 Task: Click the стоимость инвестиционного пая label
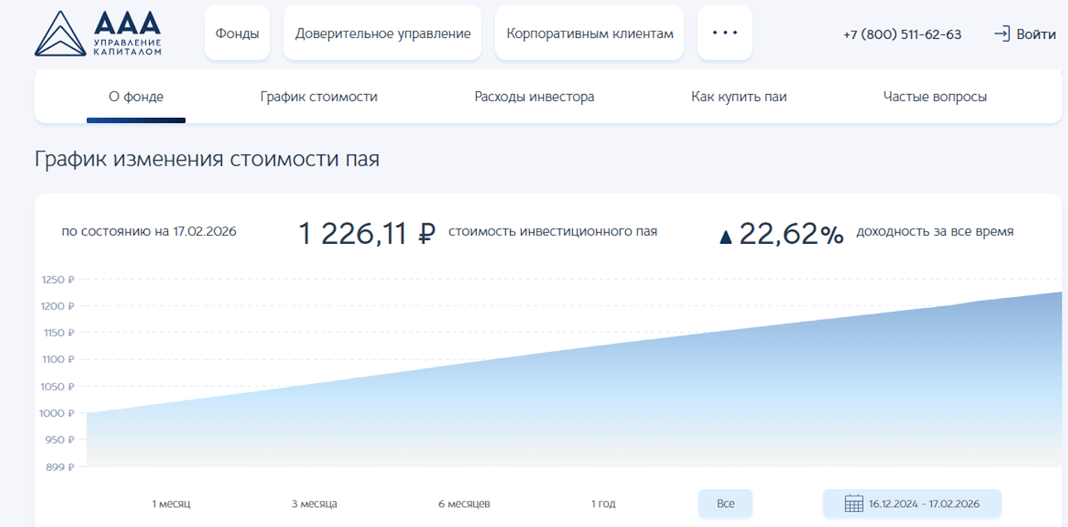pyautogui.click(x=553, y=231)
